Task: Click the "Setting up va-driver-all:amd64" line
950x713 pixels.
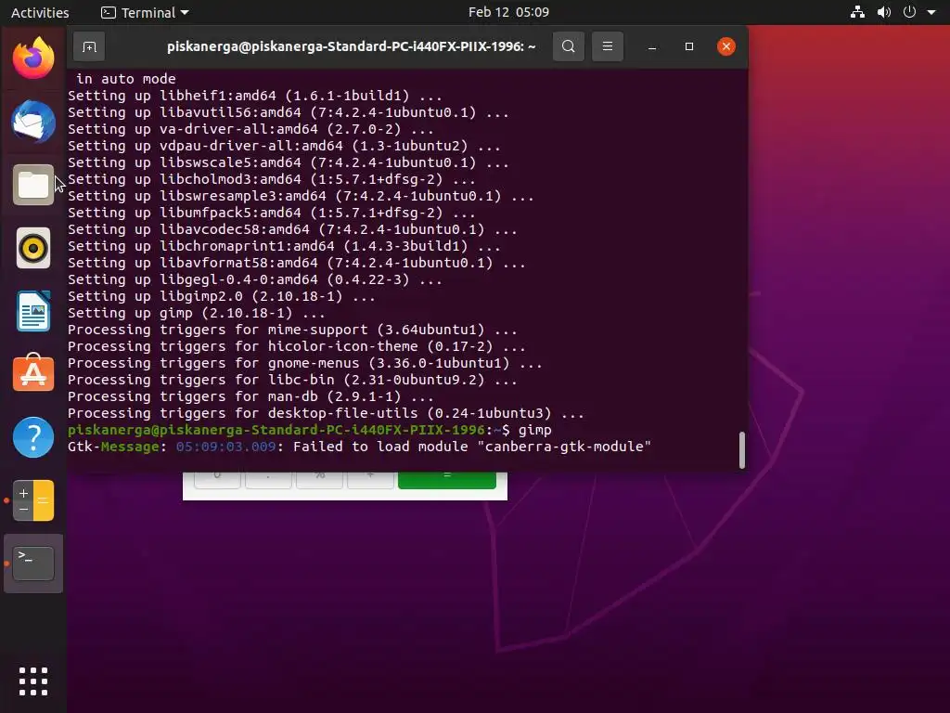Action: [250, 129]
